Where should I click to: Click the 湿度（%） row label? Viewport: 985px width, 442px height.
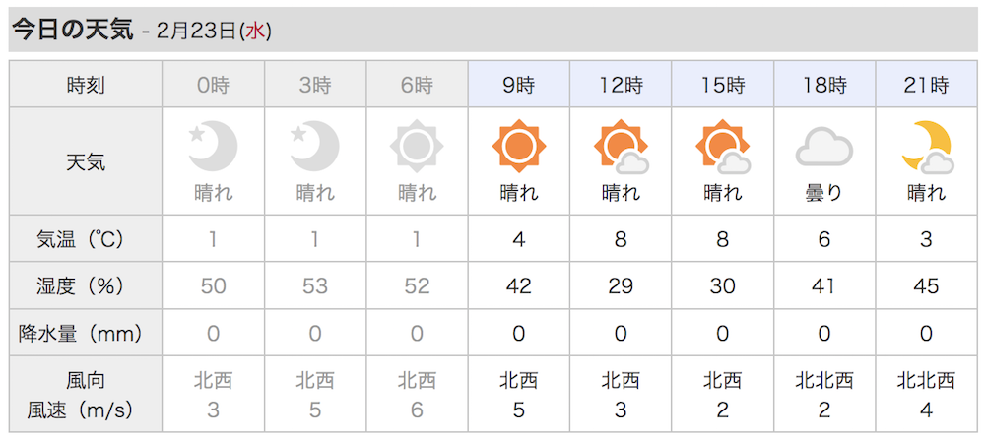tap(86, 286)
